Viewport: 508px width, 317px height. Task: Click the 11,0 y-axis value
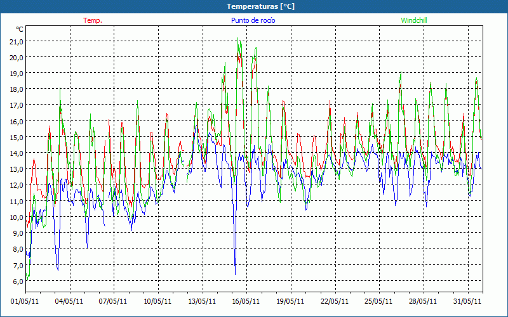click(x=17, y=201)
